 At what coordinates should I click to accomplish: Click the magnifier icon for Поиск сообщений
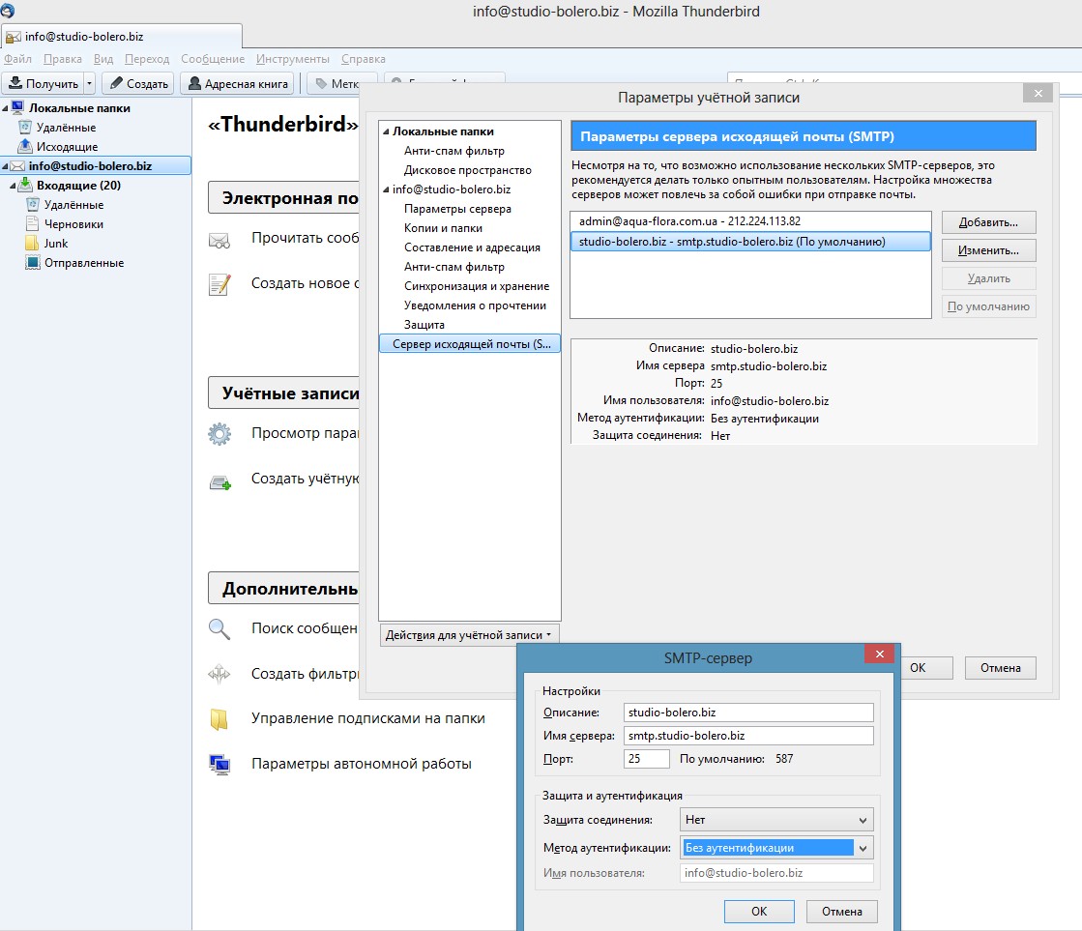219,628
